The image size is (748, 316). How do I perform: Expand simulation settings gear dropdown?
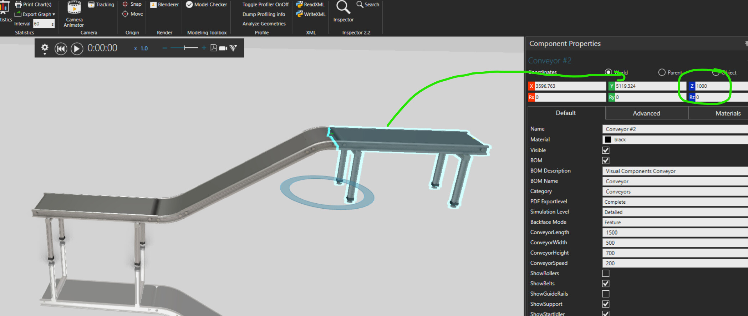[x=45, y=49]
